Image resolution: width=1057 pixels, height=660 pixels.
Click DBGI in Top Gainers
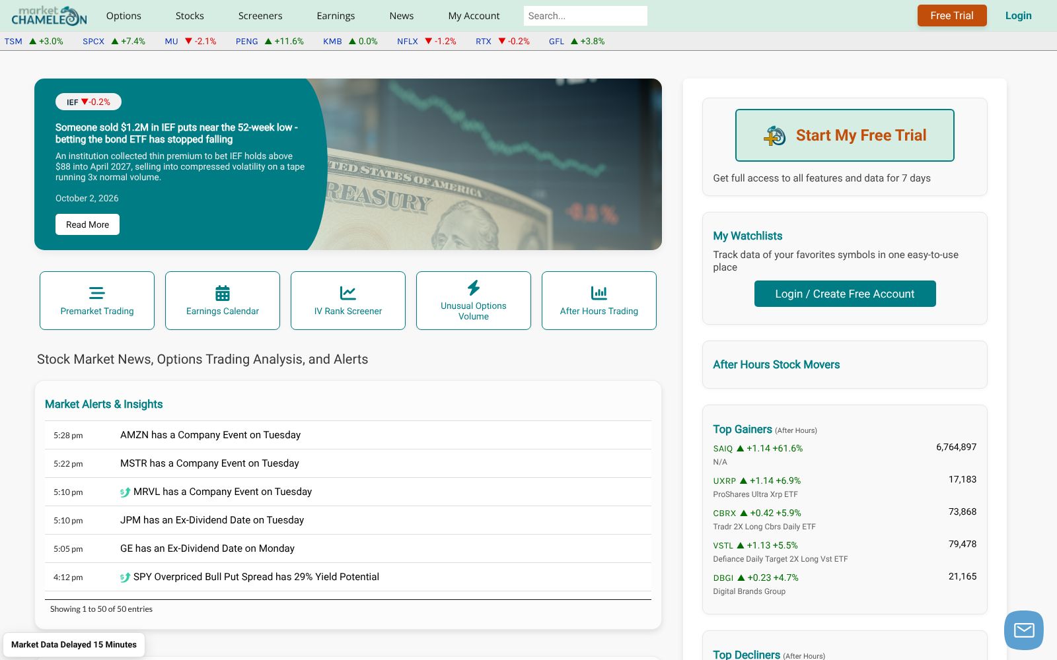723,578
